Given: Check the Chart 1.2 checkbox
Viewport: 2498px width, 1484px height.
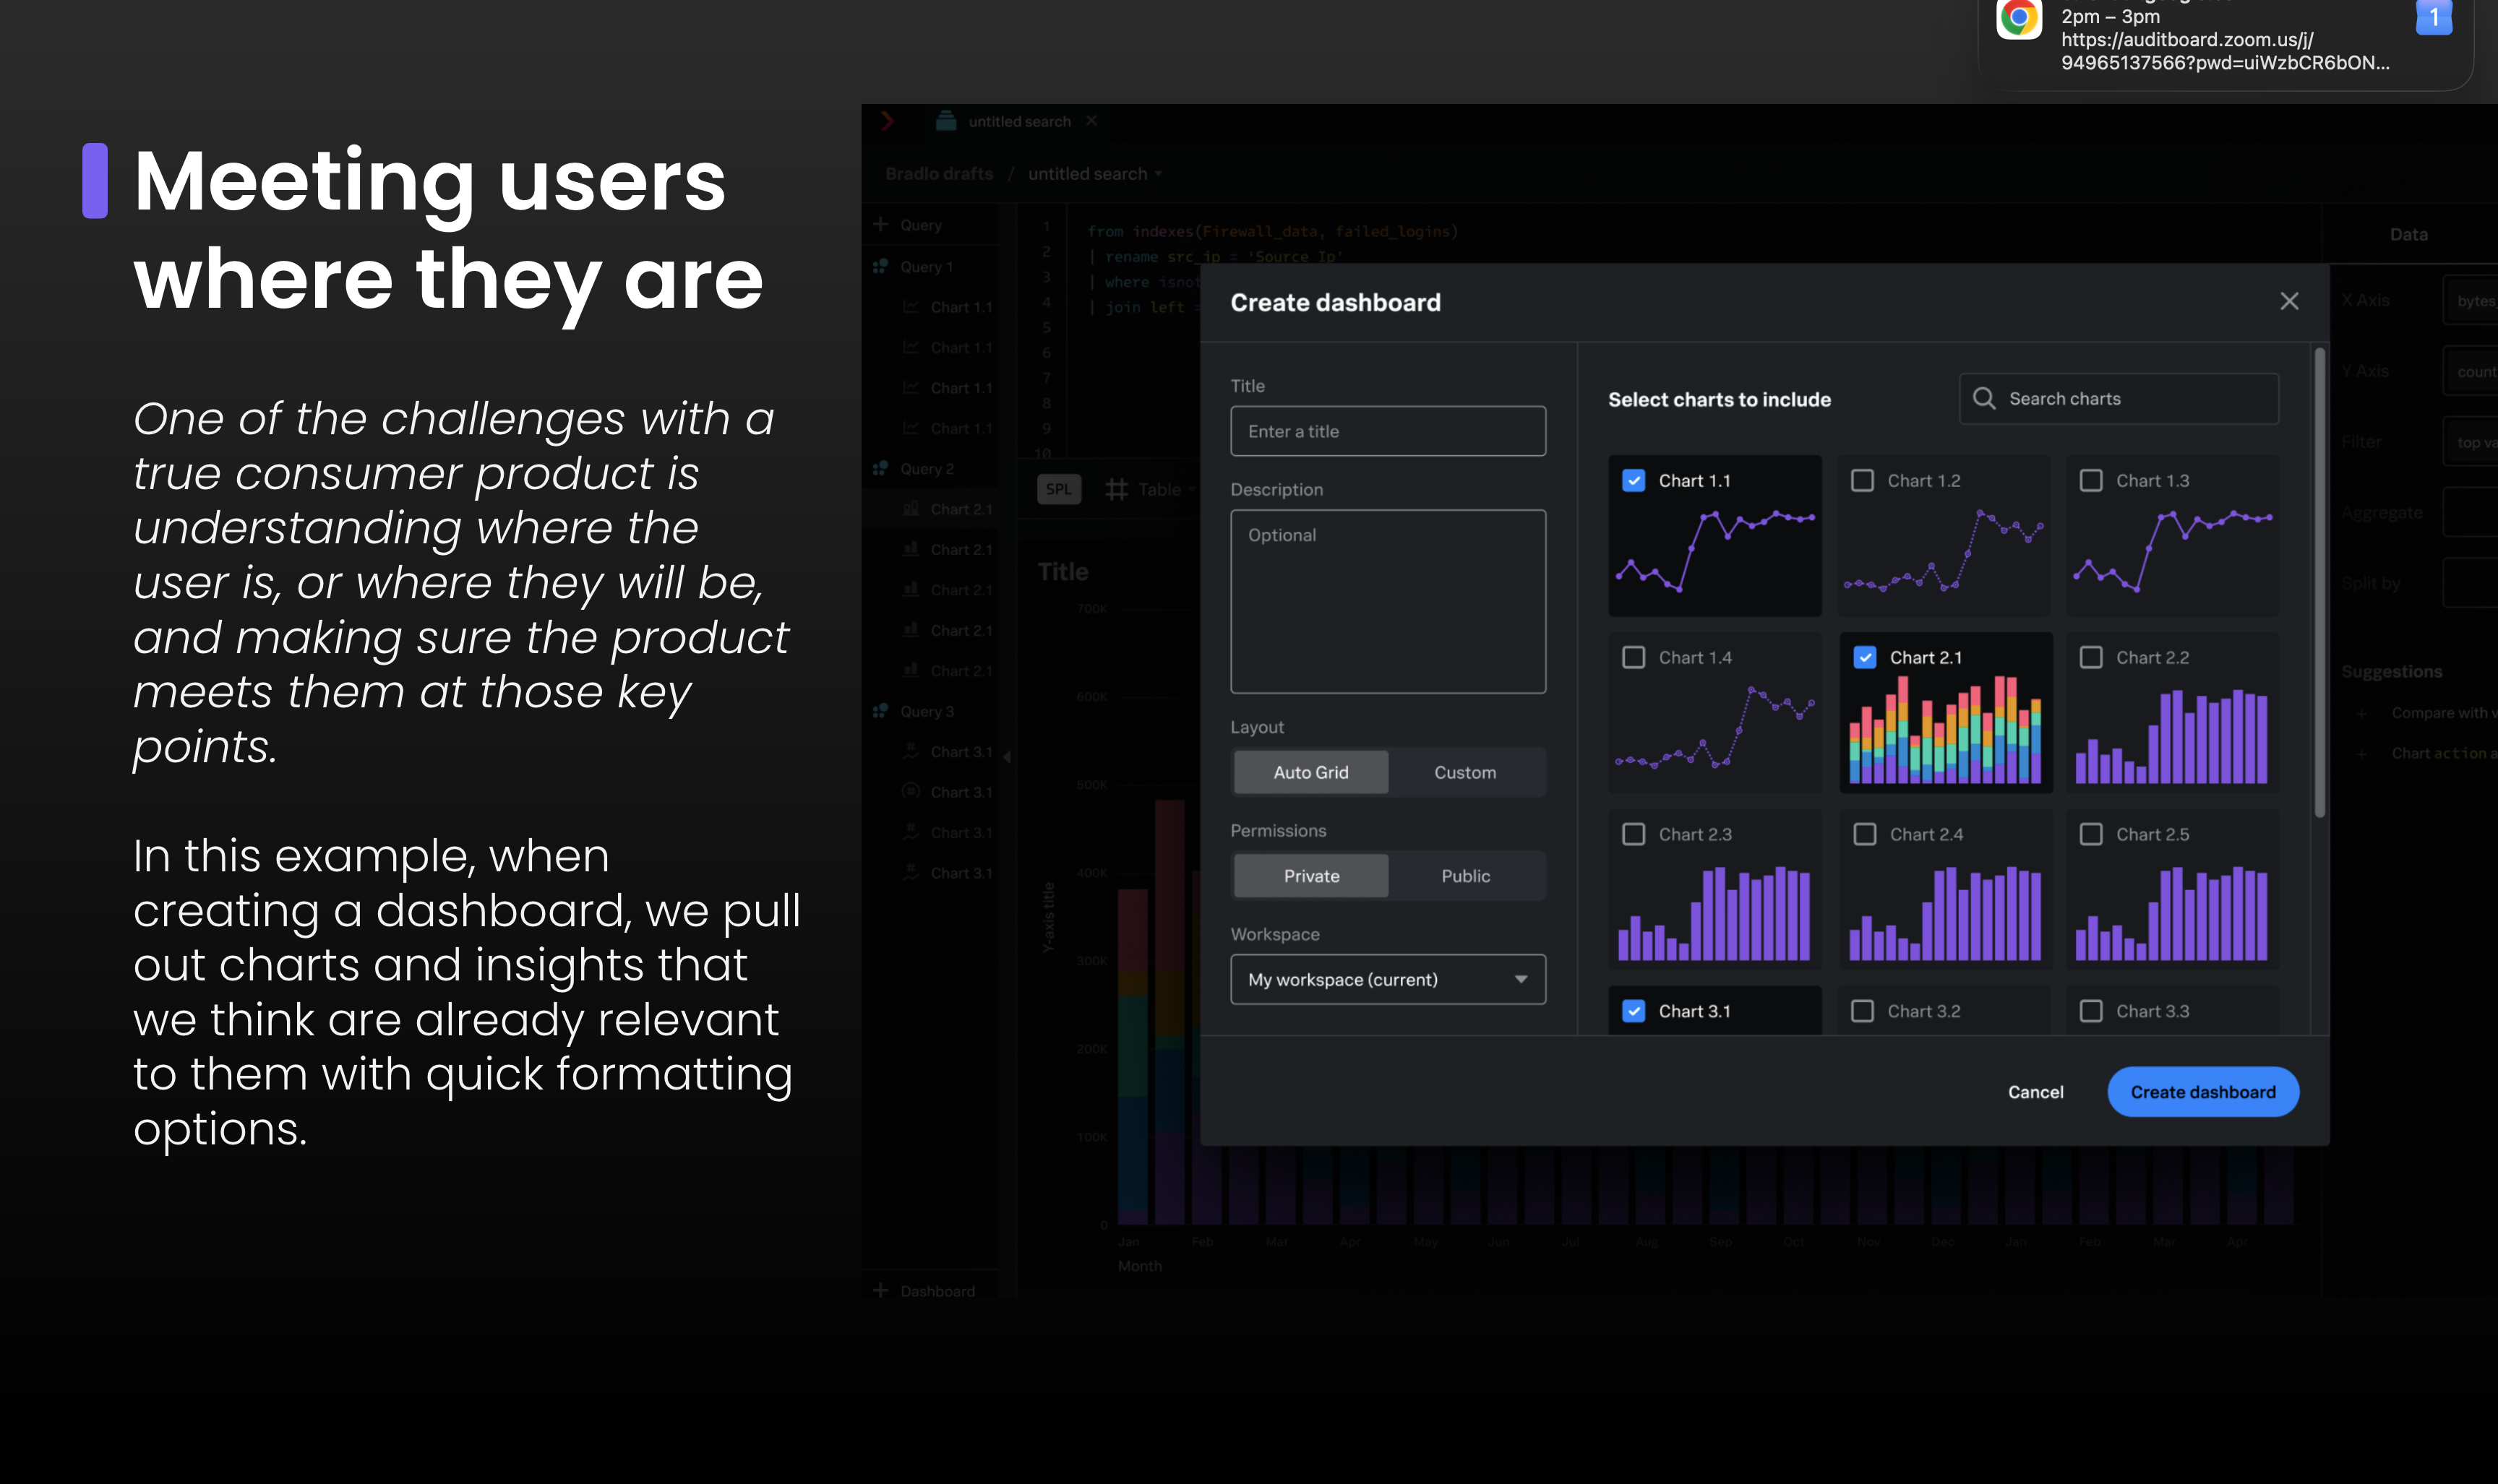Looking at the screenshot, I should coord(1863,480).
